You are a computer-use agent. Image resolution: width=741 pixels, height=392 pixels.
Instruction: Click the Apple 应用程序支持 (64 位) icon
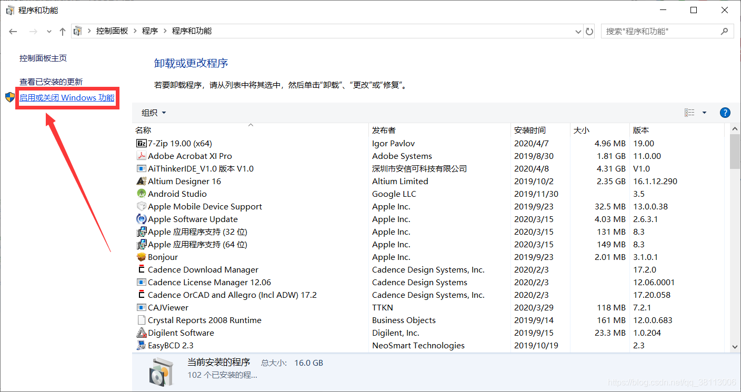(x=141, y=244)
